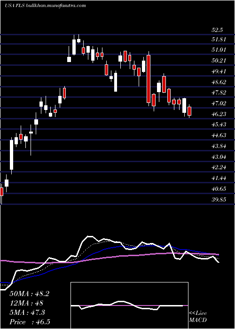Viewport: 235px width, 329px height.
Task: Select the 41.44 price label
Action: (219, 178)
